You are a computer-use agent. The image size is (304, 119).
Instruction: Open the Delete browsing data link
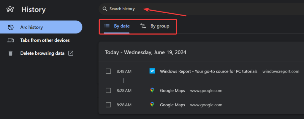[x=42, y=53]
